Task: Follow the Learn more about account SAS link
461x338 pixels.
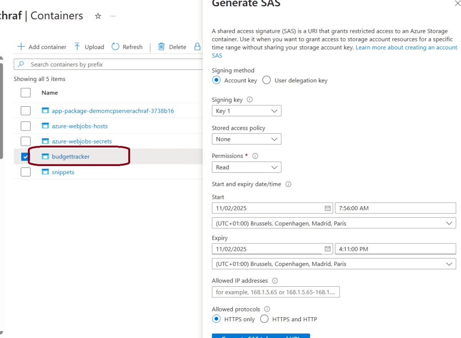Action: (x=406, y=47)
